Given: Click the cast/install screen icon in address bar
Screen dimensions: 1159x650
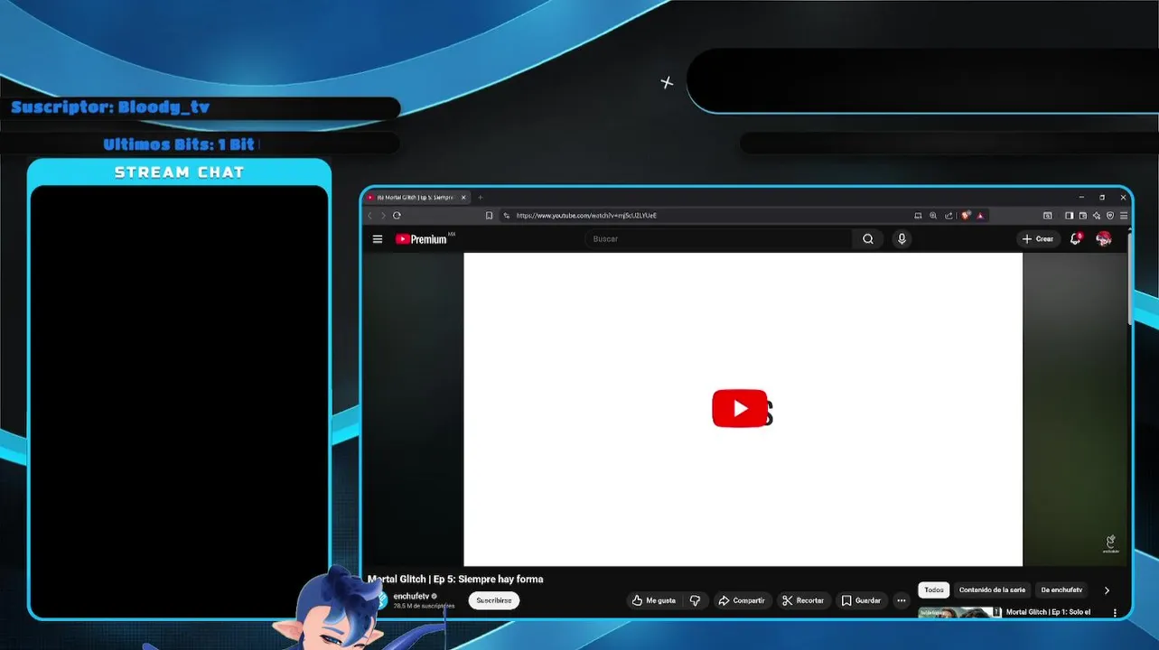Looking at the screenshot, I should (x=918, y=216).
